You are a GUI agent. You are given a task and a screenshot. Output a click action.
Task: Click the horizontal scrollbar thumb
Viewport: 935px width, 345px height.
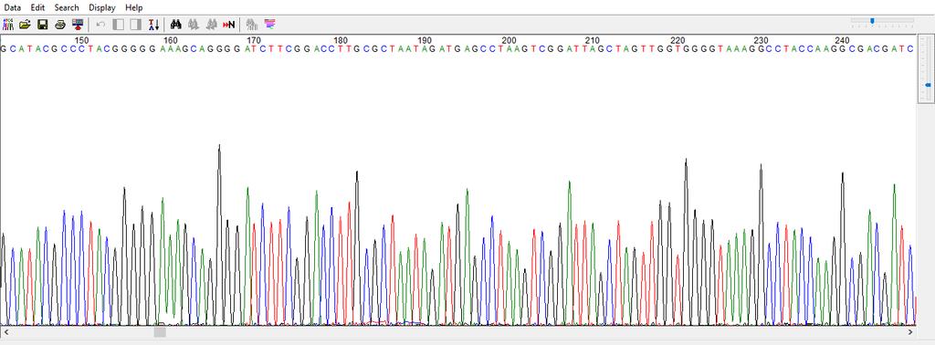coord(160,332)
